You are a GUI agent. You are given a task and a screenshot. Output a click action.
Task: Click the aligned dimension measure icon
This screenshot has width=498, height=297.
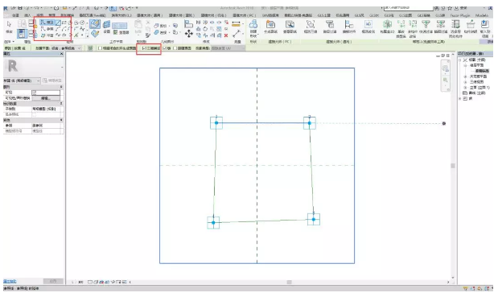click(236, 24)
